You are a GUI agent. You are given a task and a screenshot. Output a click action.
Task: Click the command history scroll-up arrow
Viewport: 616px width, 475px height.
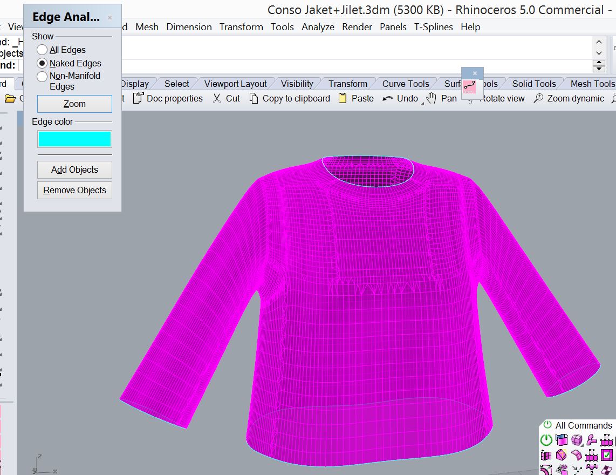click(x=599, y=42)
